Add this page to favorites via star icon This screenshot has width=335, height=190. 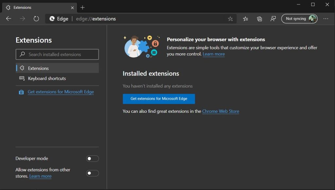pyautogui.click(x=230, y=19)
